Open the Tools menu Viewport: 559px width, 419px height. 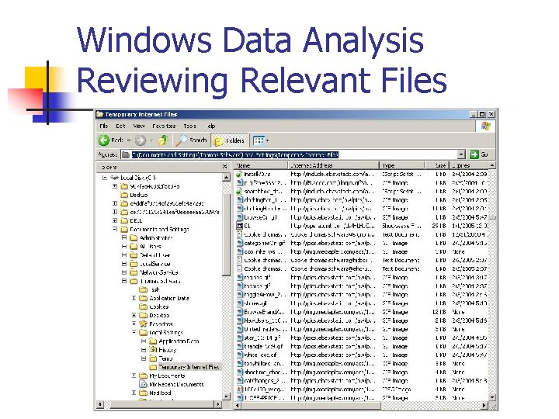tap(189, 126)
